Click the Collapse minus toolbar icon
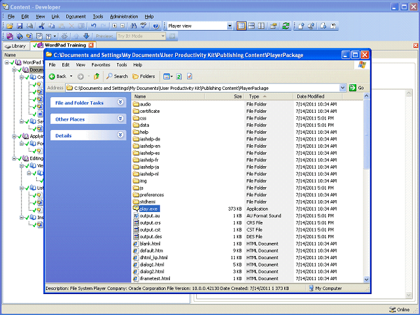 click(x=123, y=26)
